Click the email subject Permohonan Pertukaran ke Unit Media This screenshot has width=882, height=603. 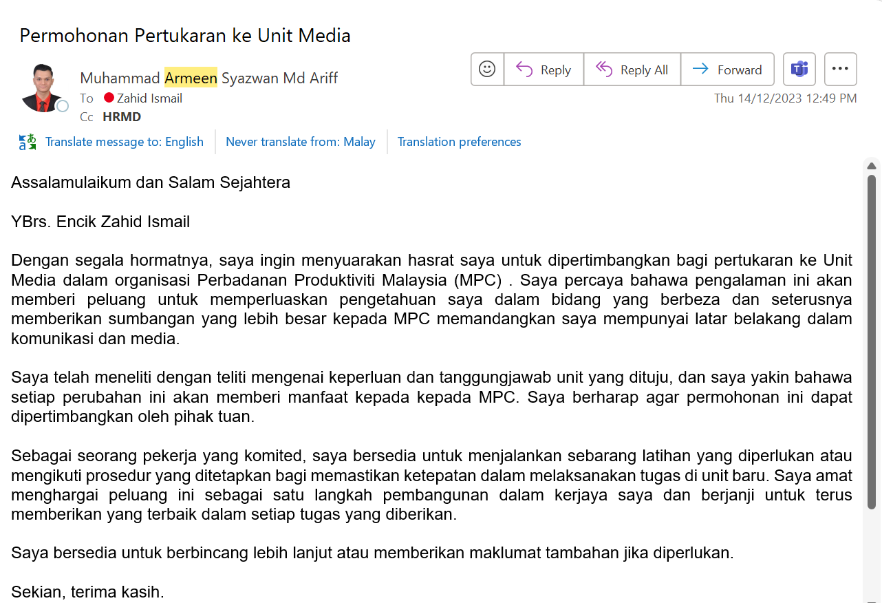(185, 35)
